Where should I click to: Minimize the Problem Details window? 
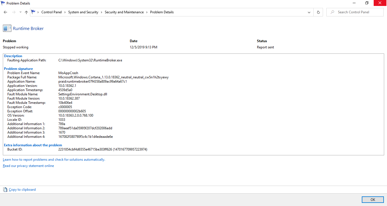(354, 3)
